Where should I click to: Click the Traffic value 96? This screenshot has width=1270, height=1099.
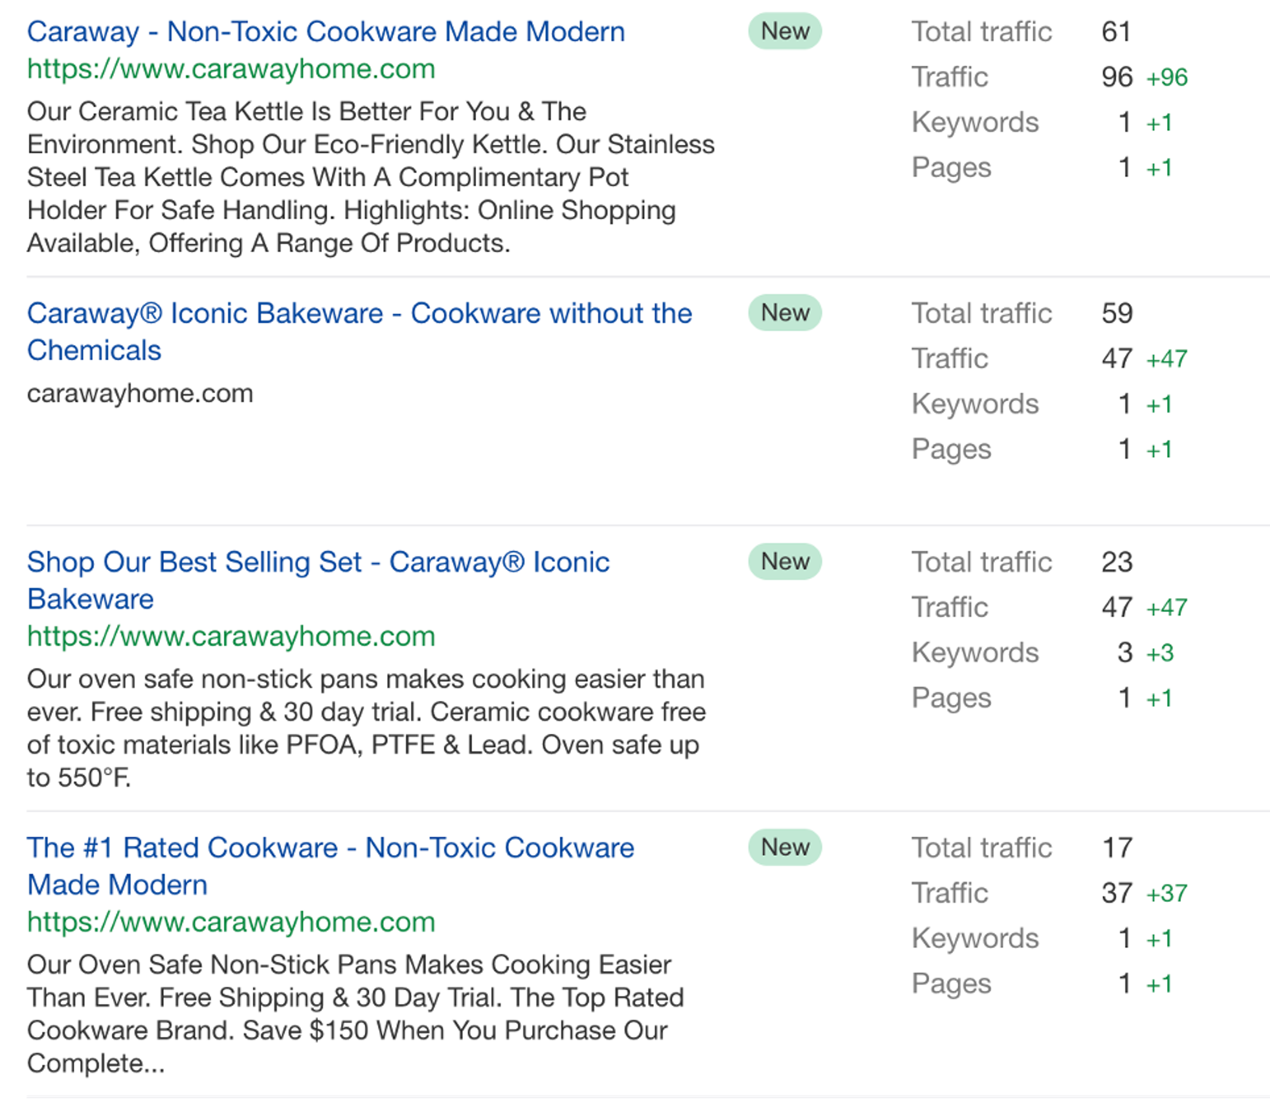(1117, 77)
